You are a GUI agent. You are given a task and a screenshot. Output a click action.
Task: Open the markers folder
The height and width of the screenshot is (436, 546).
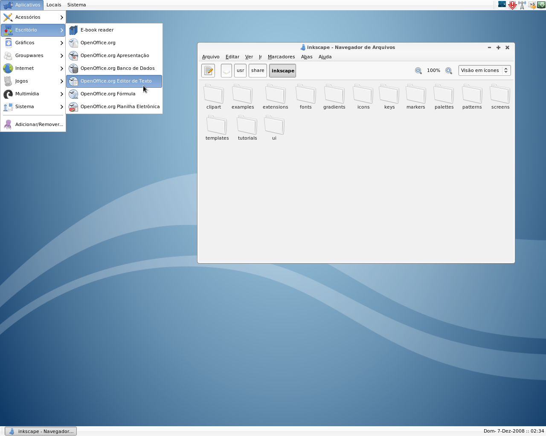click(x=416, y=97)
